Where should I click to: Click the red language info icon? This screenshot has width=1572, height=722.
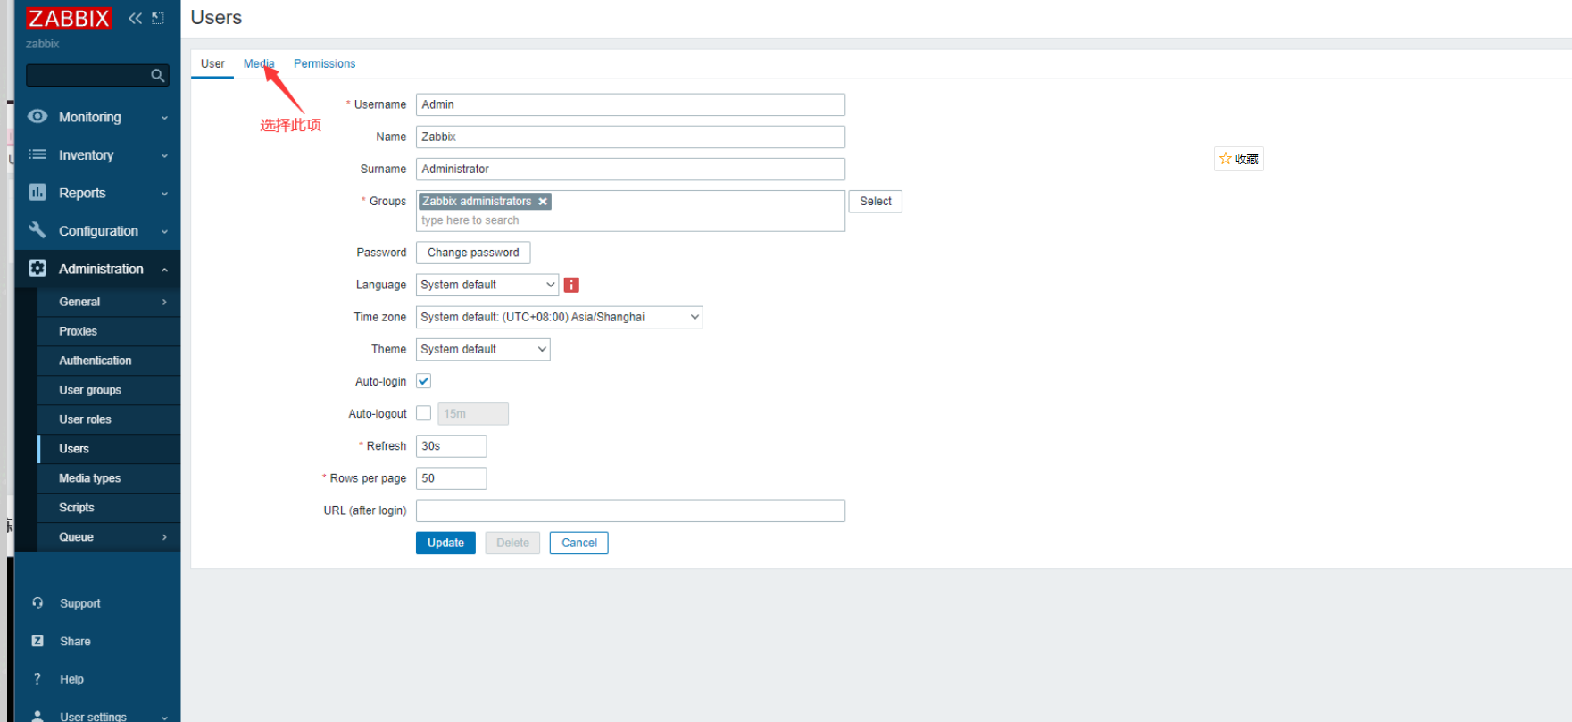click(x=572, y=285)
